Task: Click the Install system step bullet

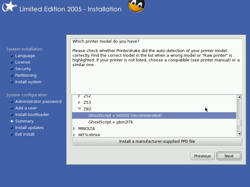Action: (12, 82)
